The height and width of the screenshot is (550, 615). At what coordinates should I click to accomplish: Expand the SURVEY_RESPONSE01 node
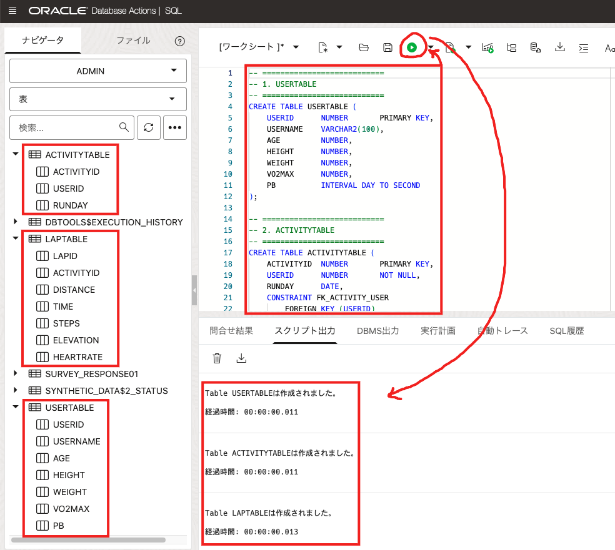[x=15, y=373]
